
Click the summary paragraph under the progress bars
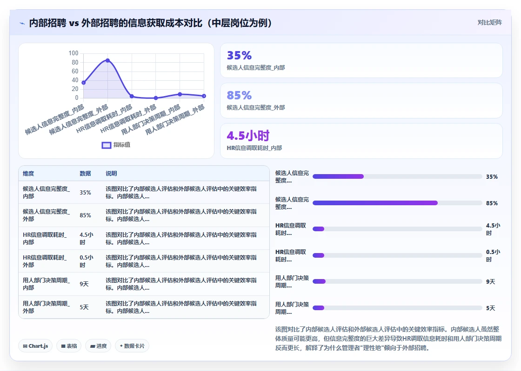pos(388,338)
